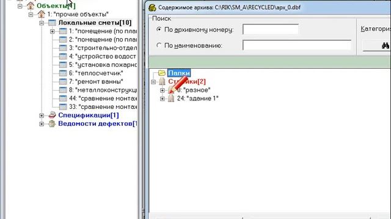
Task: Select estimate 4: 'устройство водост'
Action: [x=103, y=57]
